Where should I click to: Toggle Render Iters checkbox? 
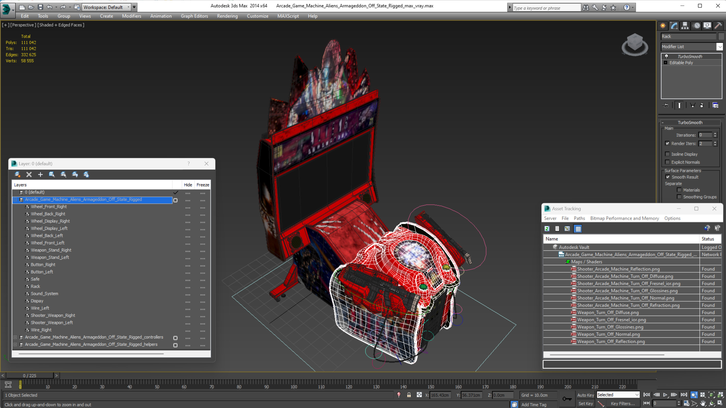pyautogui.click(x=667, y=143)
